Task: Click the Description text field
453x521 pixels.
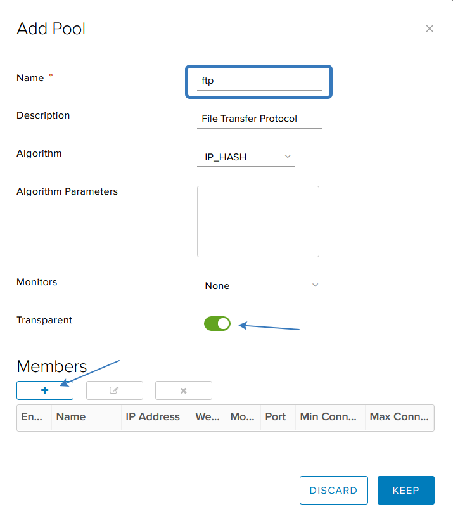Action: [259, 119]
